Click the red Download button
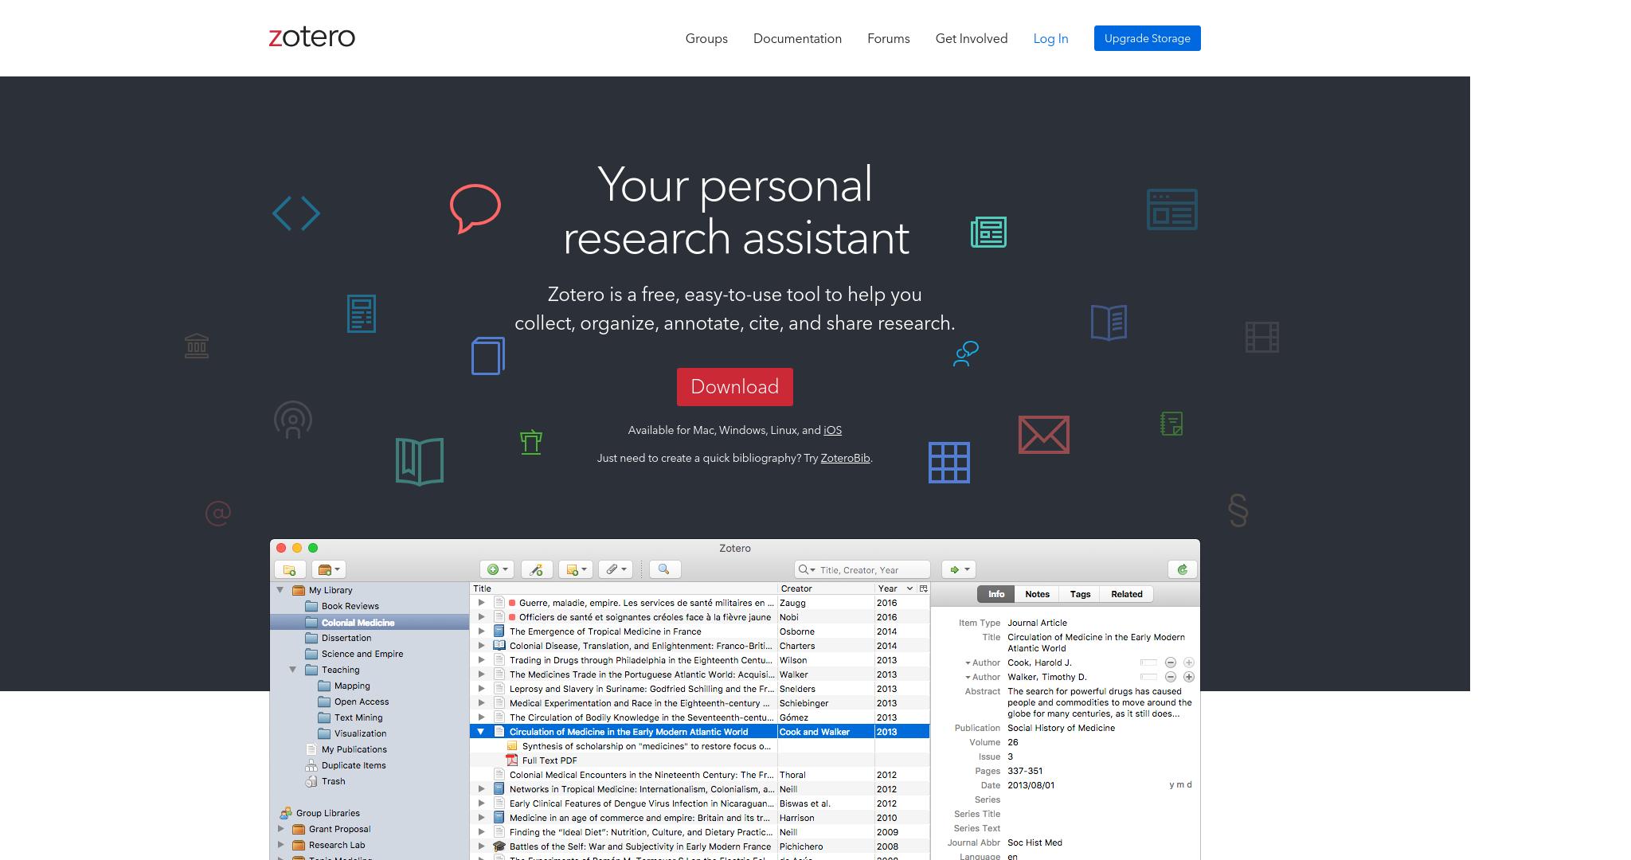This screenshot has height=860, width=1631. (734, 387)
